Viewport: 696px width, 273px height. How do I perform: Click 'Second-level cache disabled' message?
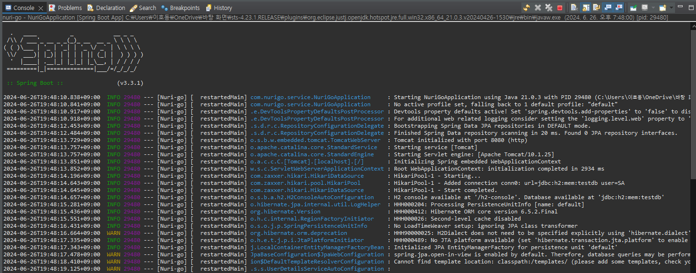coord(457,219)
